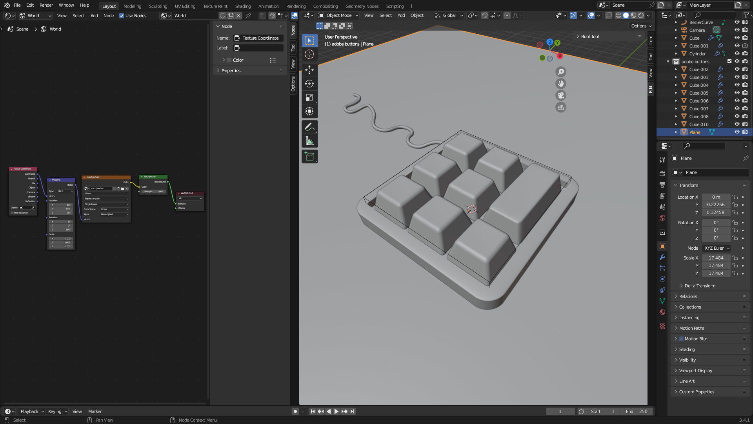Image resolution: width=753 pixels, height=424 pixels.
Task: Open the Object Data properties tab (green triangle)
Action: click(x=662, y=301)
